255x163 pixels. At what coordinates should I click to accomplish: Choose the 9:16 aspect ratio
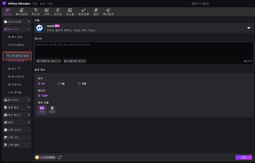52,110
